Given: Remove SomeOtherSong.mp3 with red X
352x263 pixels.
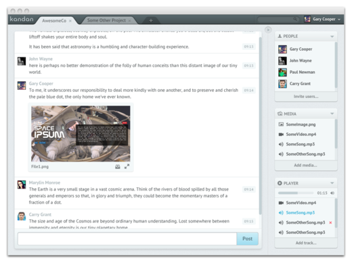Looking at the screenshot, I should tap(330, 222).
